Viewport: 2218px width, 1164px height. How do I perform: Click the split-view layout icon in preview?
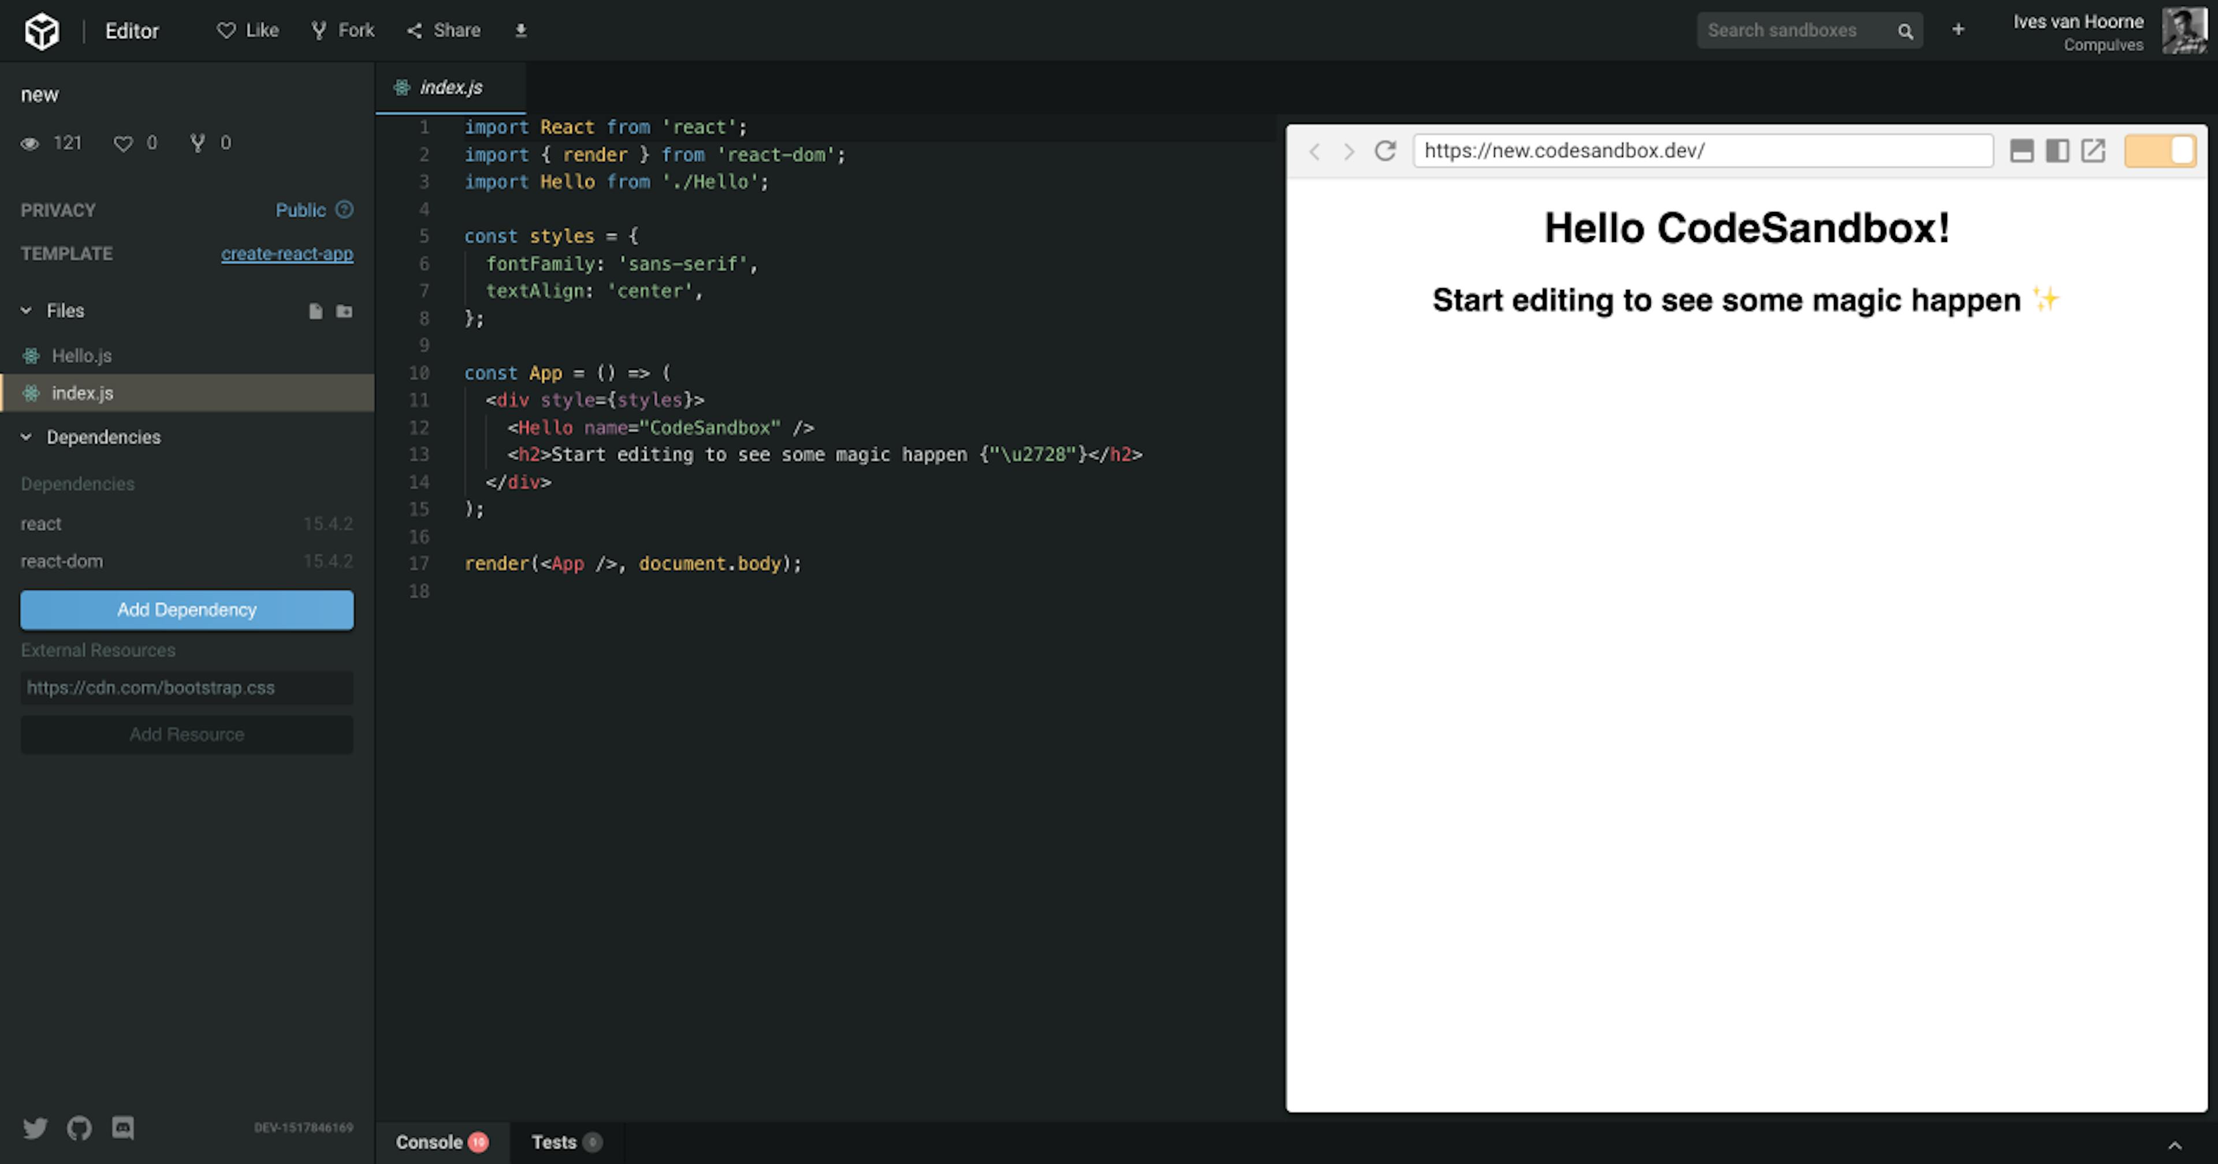pos(2057,151)
